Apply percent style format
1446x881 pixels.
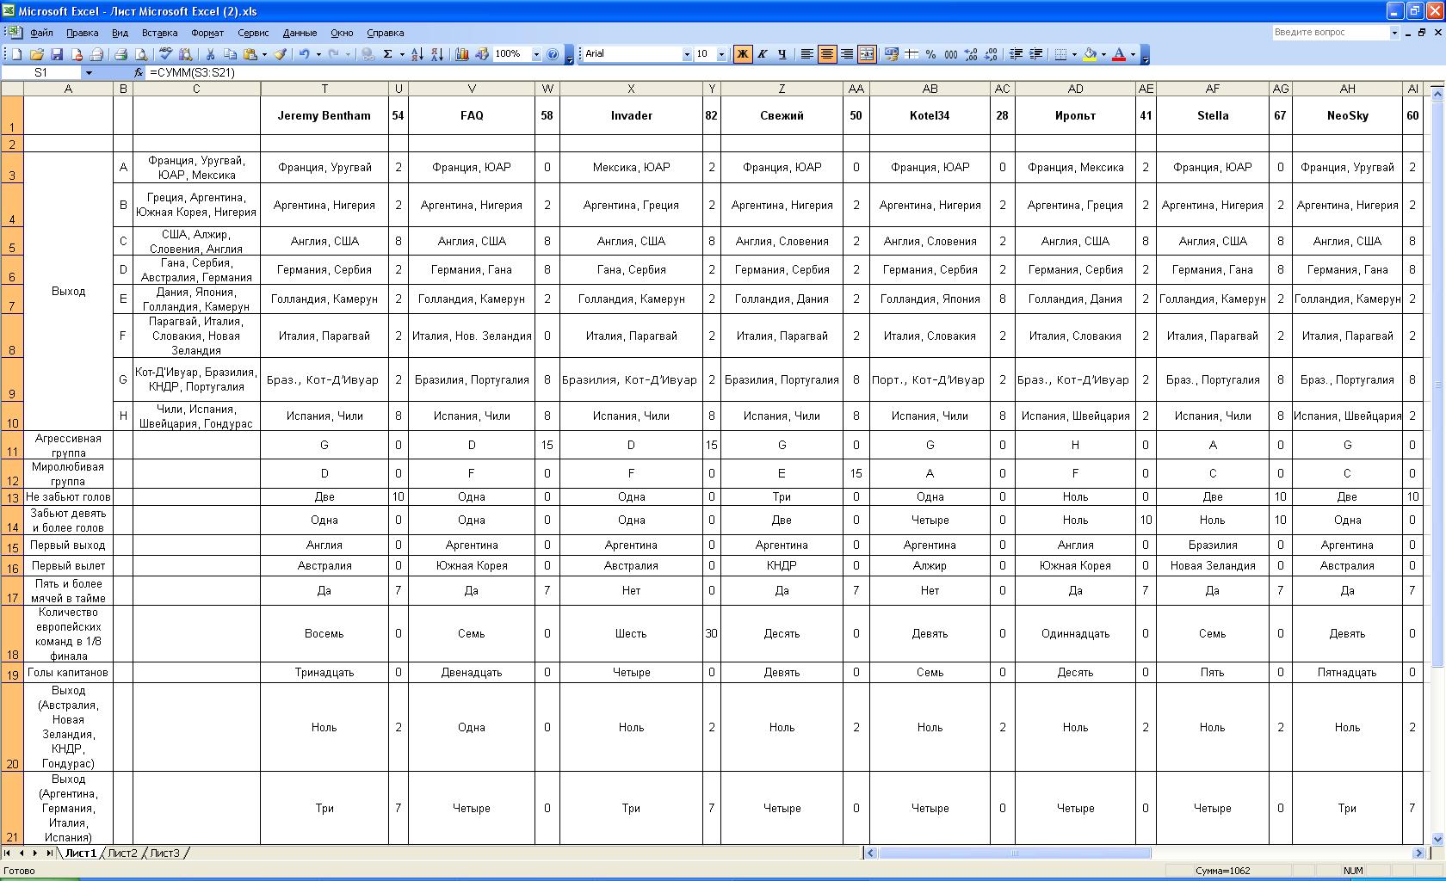930,54
